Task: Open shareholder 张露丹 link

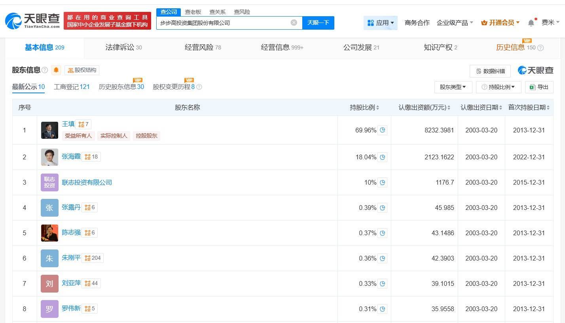Action: coord(71,207)
